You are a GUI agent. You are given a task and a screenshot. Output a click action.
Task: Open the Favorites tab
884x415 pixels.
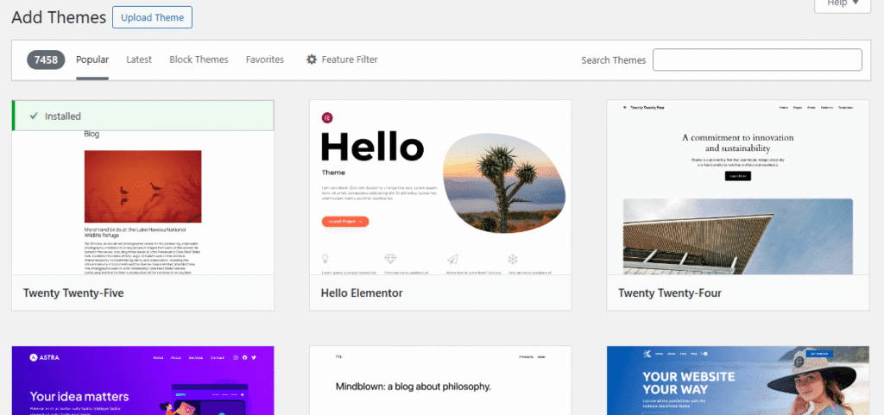click(x=265, y=60)
